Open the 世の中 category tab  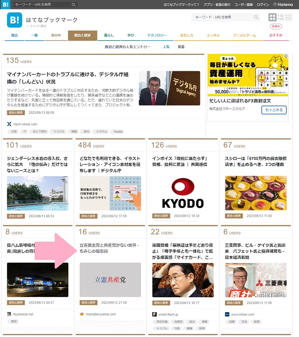coord(56,35)
